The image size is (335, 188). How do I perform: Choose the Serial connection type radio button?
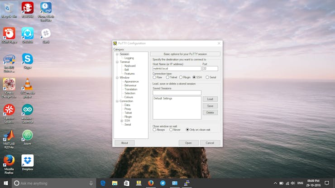[x=207, y=77]
